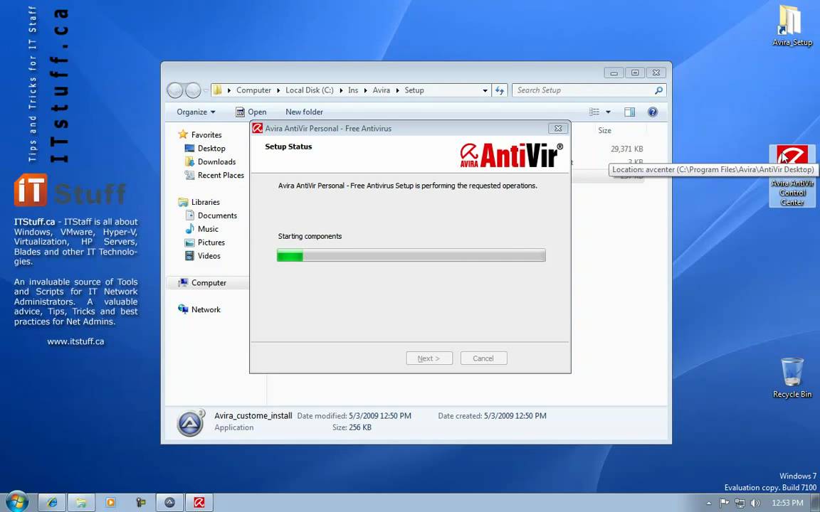Toggle the preview pane icon in Explorer
The width and height of the screenshot is (820, 512).
tap(630, 112)
